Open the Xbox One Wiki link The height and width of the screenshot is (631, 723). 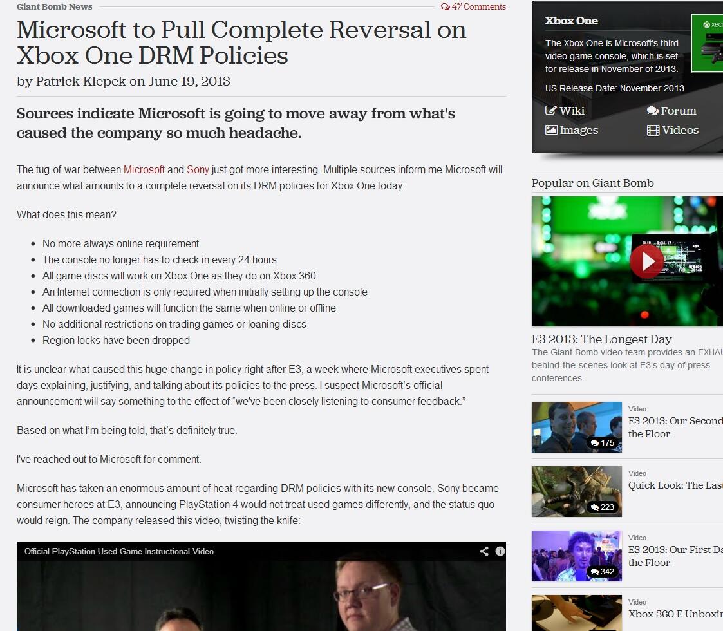(x=565, y=111)
